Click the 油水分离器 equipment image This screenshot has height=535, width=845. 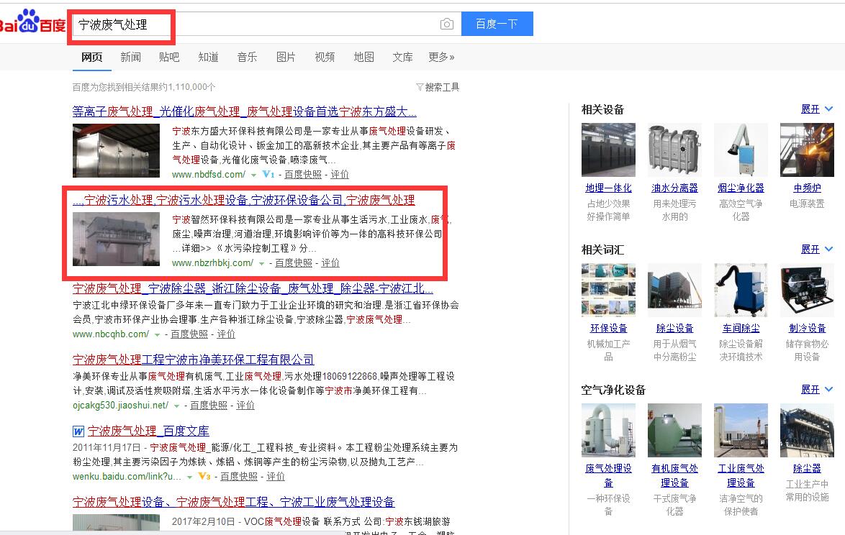(674, 150)
